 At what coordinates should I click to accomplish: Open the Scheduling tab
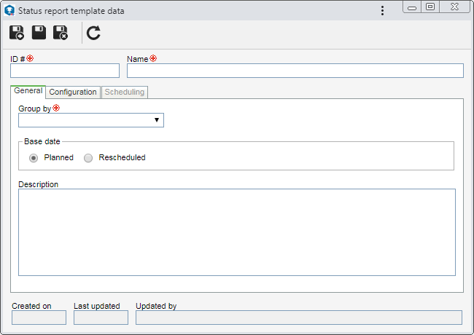(x=125, y=92)
